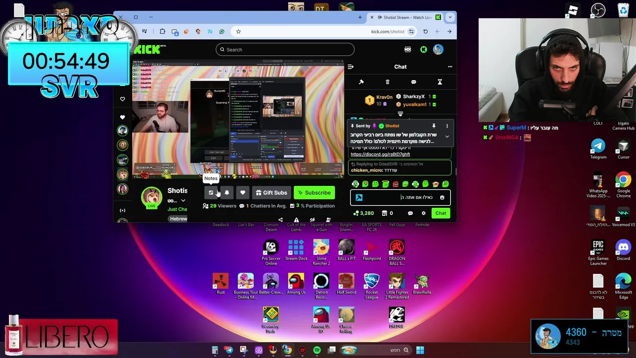
Task: Open a new Chrome tab with plus
Action: (360, 17)
